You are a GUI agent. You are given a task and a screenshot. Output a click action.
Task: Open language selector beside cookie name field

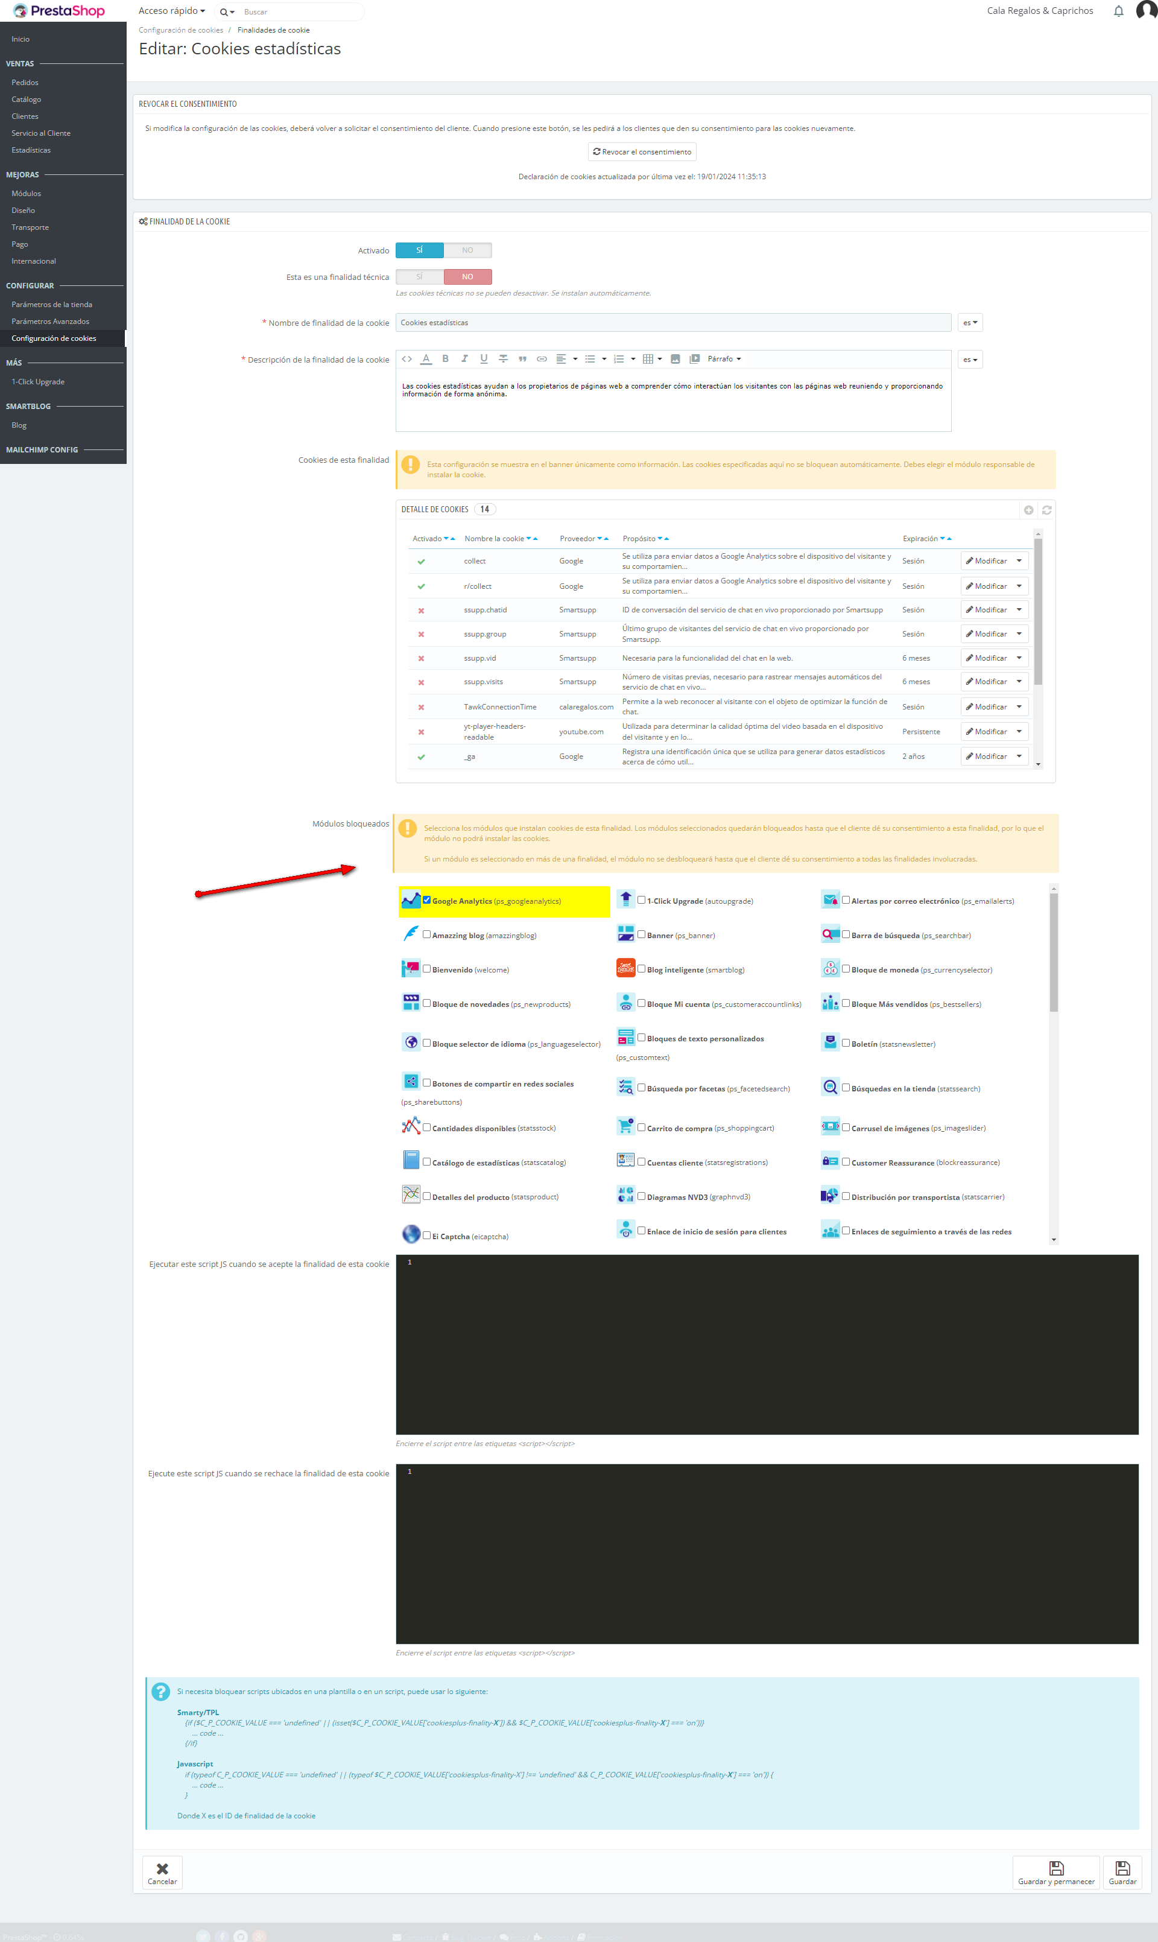click(x=970, y=323)
